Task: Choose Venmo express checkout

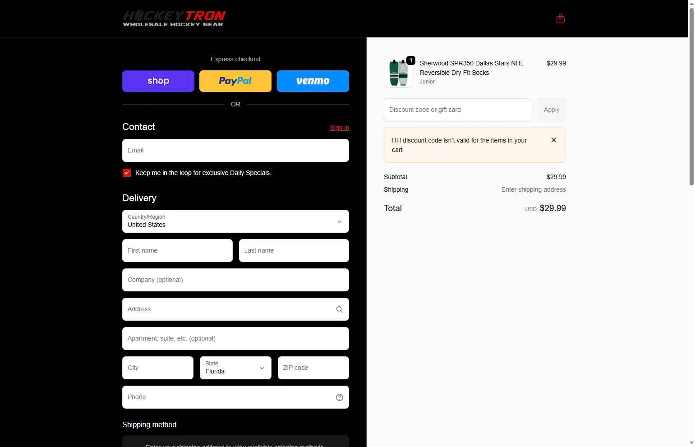Action: [x=313, y=81]
